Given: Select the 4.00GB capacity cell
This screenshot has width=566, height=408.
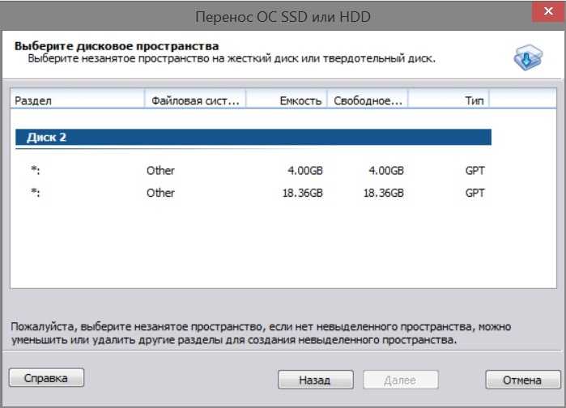Looking at the screenshot, I should click(305, 170).
